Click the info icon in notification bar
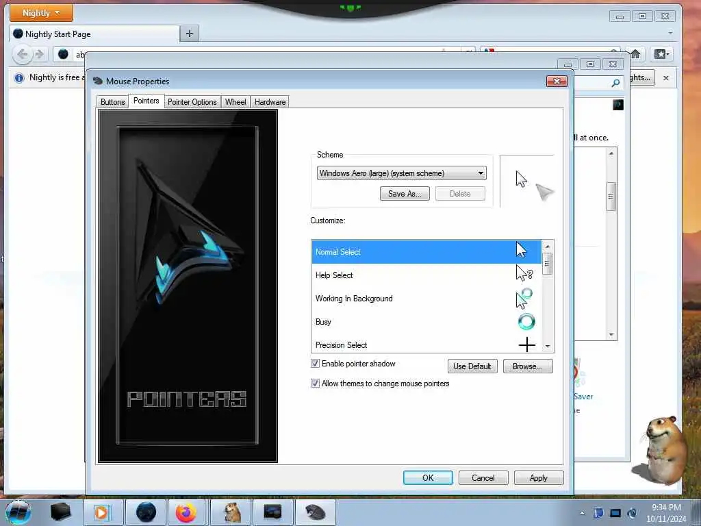The height and width of the screenshot is (526, 701). [18, 78]
